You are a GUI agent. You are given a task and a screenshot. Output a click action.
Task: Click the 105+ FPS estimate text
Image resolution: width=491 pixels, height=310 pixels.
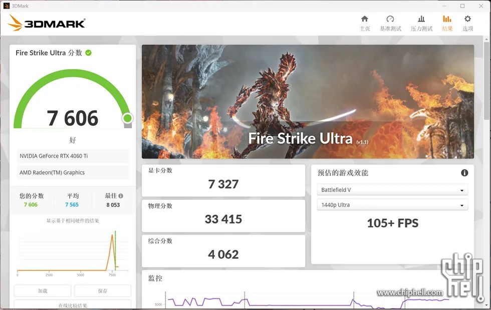coord(393,223)
